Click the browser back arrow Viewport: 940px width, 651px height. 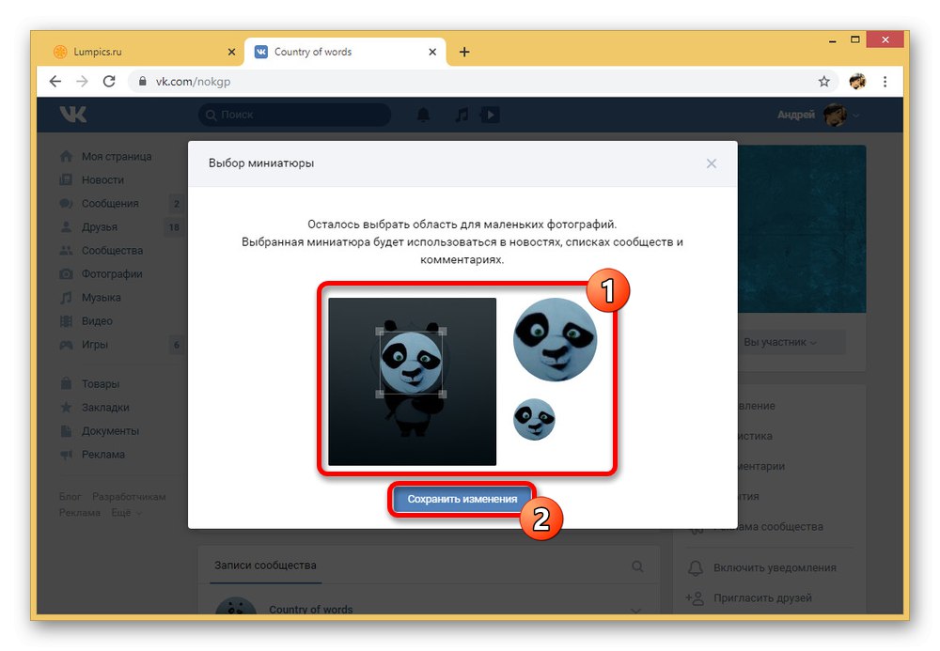click(55, 82)
